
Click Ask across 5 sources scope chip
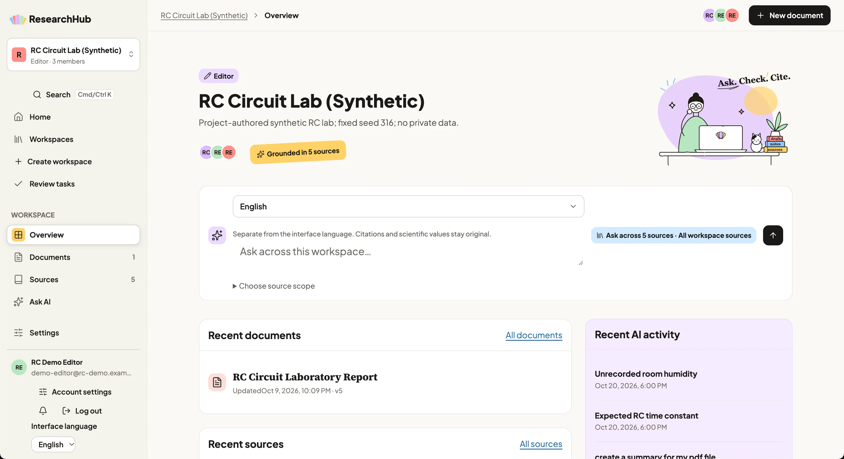[x=673, y=235]
